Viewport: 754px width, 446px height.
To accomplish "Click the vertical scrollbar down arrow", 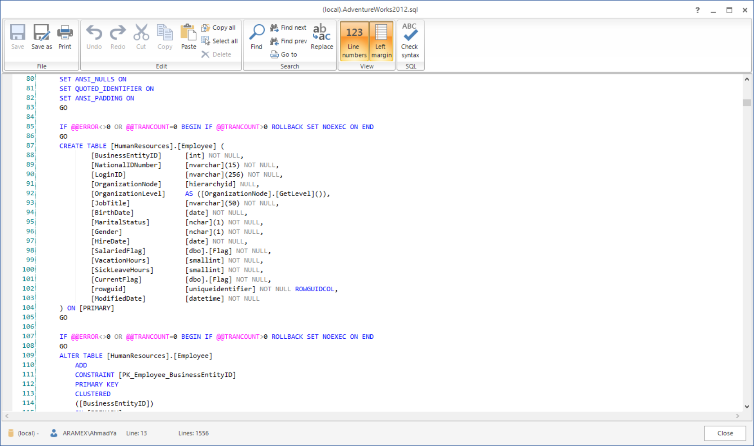I will tap(748, 406).
